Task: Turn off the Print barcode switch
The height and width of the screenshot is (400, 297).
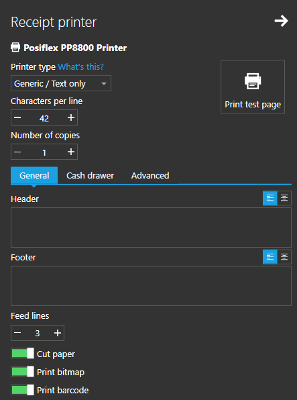Action: point(22,390)
